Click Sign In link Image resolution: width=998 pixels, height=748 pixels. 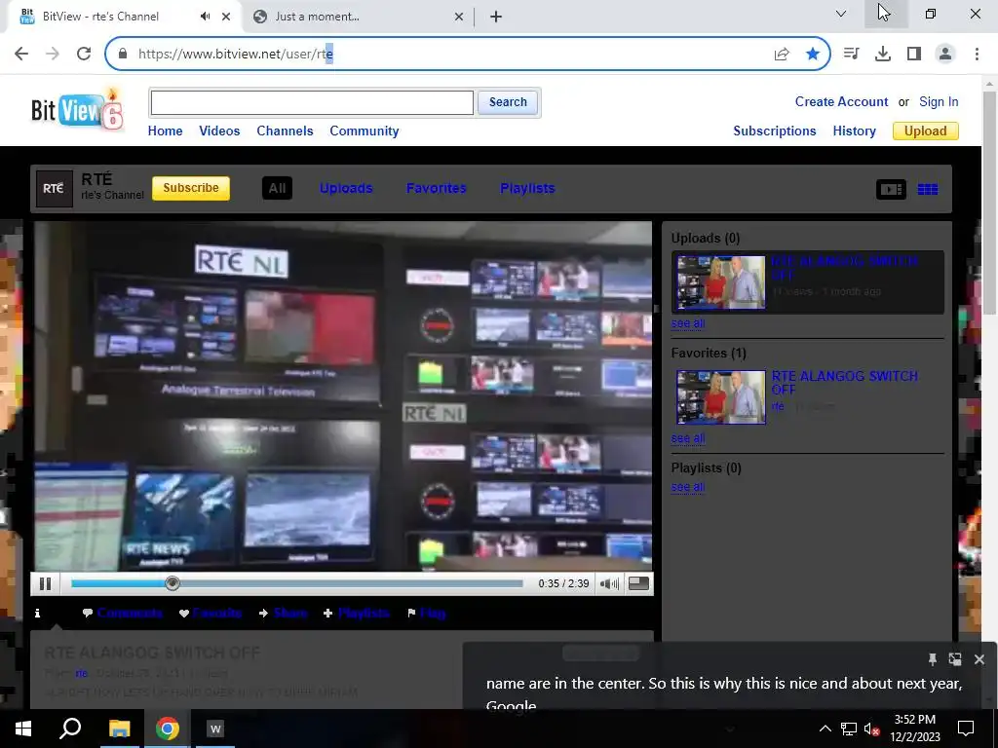[939, 101]
